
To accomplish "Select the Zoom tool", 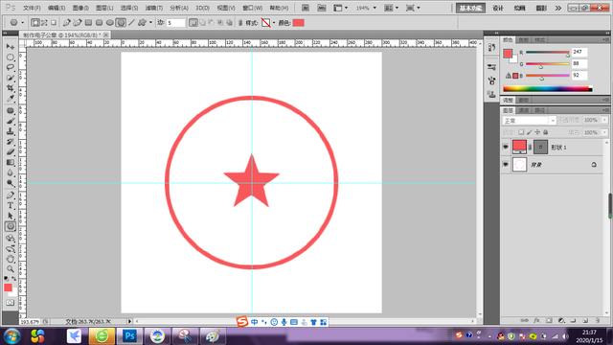I will (11, 269).
